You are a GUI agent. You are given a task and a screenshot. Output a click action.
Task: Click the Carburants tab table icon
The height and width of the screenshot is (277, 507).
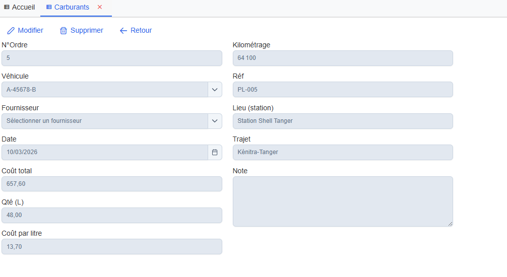click(x=49, y=8)
